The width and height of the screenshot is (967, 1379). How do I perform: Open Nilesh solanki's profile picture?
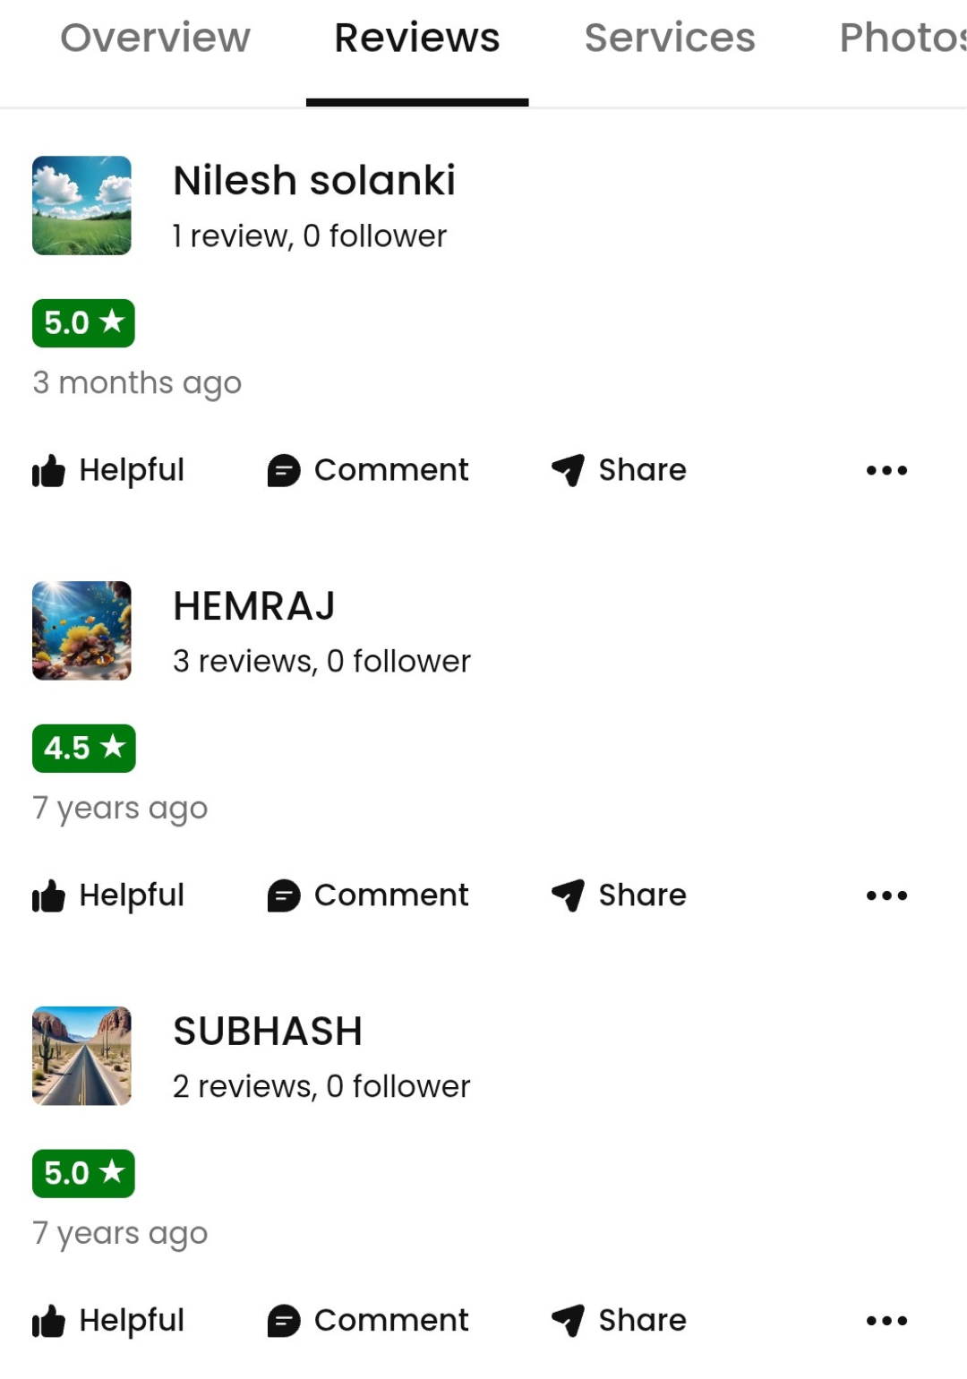click(x=81, y=205)
